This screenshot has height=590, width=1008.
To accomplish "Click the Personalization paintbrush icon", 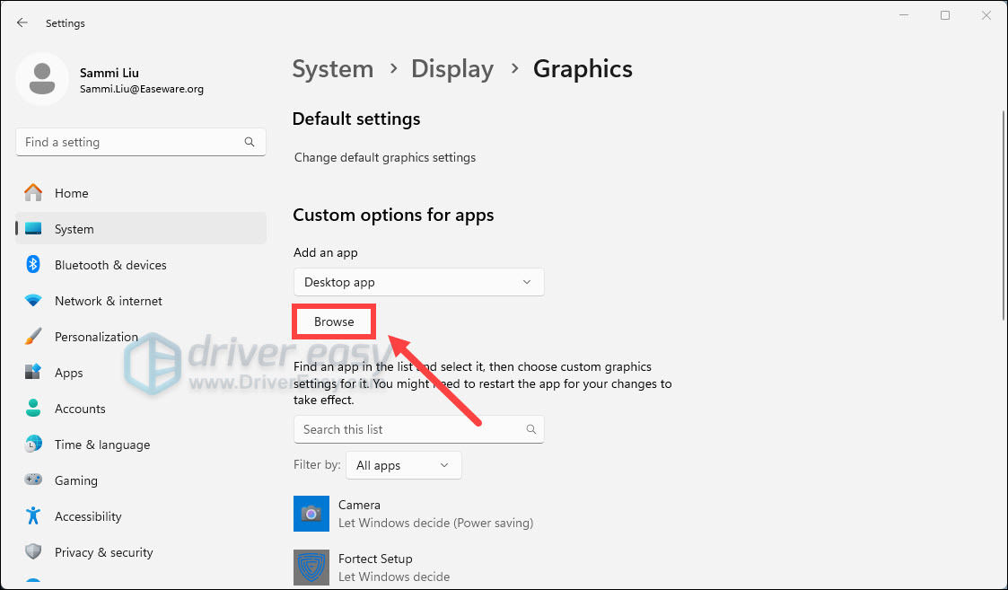I will point(33,337).
